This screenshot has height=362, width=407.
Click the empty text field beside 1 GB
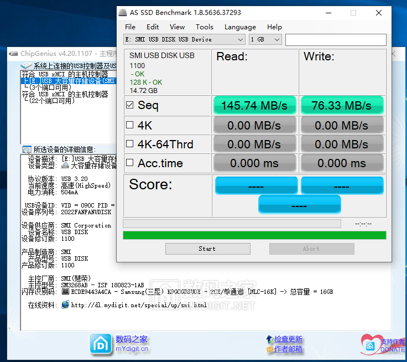tap(336, 40)
